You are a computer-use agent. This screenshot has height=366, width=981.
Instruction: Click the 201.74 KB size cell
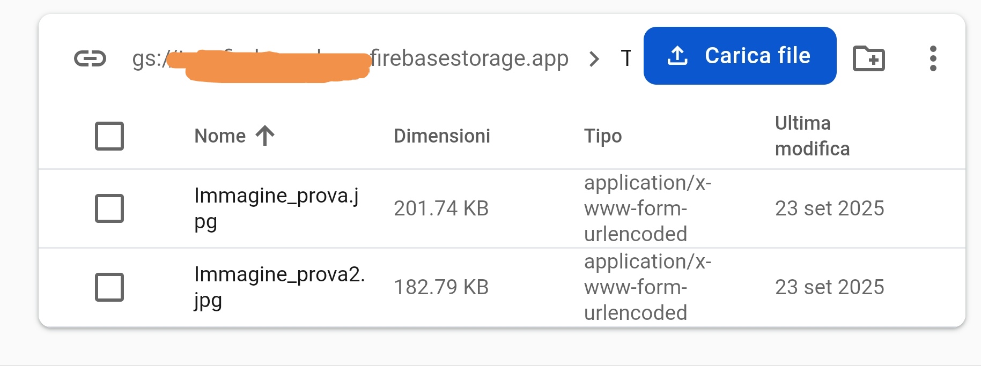tap(441, 208)
